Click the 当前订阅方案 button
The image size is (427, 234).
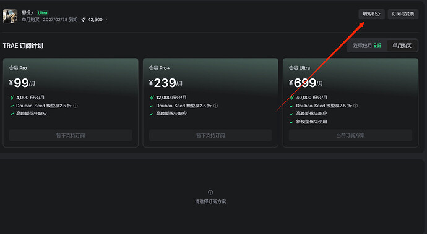coord(350,135)
